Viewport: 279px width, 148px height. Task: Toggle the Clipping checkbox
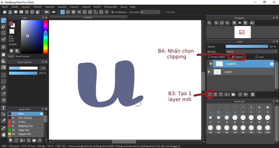click(x=233, y=57)
